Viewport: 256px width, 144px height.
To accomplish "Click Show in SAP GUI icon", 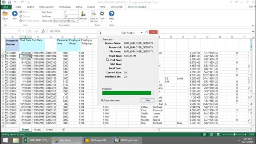I will [93, 16].
